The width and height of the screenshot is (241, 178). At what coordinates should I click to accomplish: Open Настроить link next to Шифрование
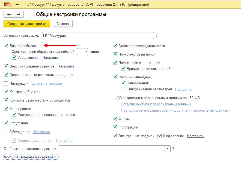pyautogui.click(x=195, y=136)
